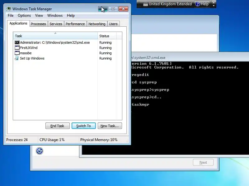Switch to the Services tab

(x=56, y=24)
